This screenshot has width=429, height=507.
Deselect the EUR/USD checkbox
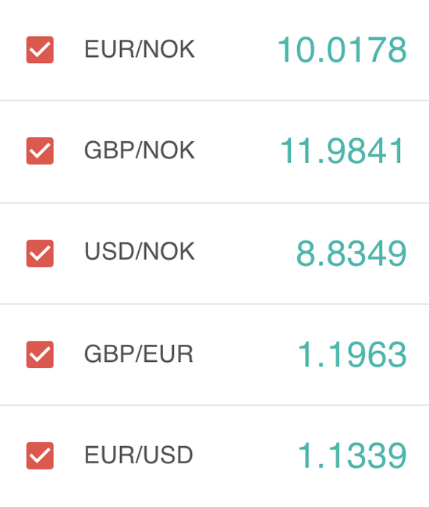point(40,456)
